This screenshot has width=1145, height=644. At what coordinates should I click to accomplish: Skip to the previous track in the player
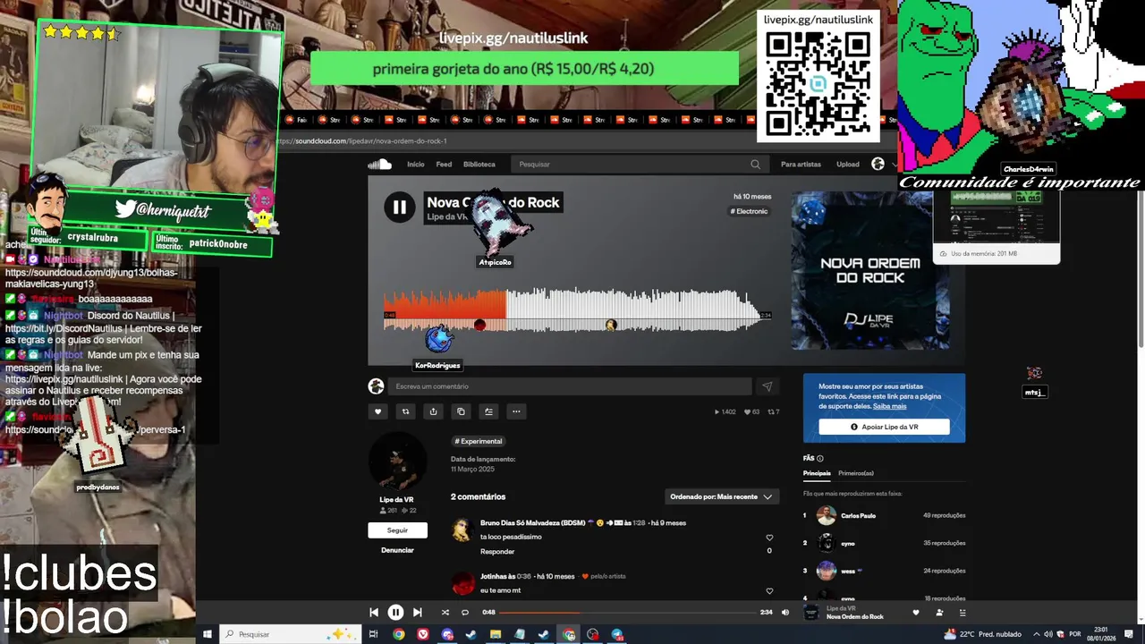point(374,613)
